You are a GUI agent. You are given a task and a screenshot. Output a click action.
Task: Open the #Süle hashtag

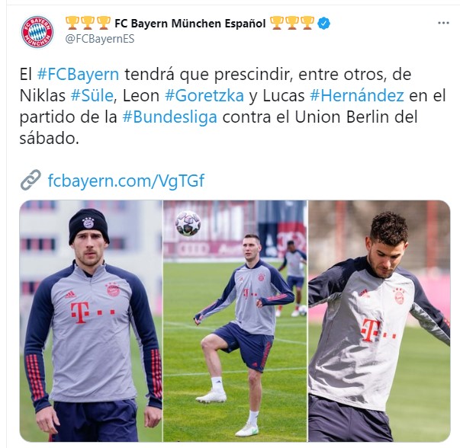pyautogui.click(x=92, y=95)
